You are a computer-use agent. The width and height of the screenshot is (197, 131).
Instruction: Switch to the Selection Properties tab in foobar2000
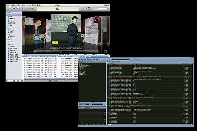pyautogui.click(x=87, y=62)
